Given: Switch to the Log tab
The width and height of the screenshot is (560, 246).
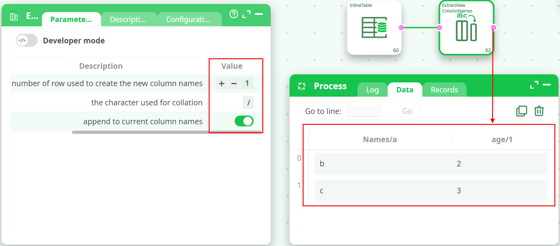Looking at the screenshot, I should click(372, 90).
